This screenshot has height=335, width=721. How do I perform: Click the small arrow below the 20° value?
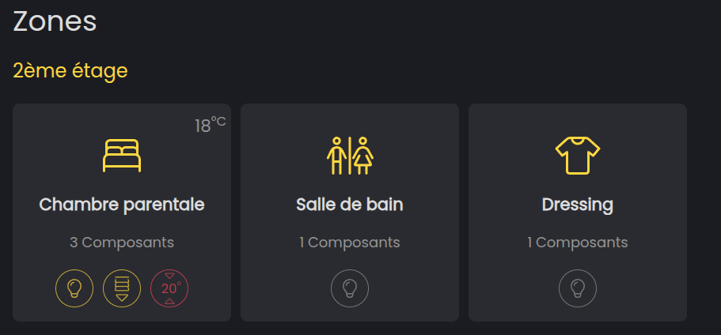(x=169, y=302)
